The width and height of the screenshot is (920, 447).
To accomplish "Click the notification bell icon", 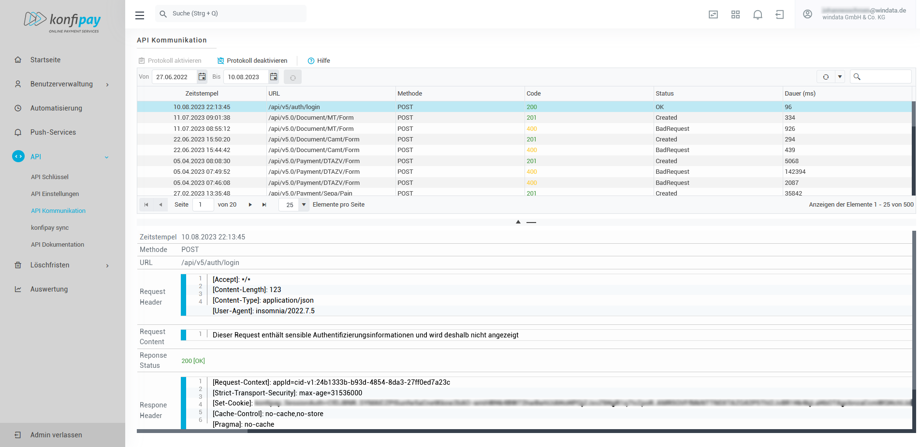I will (x=758, y=14).
